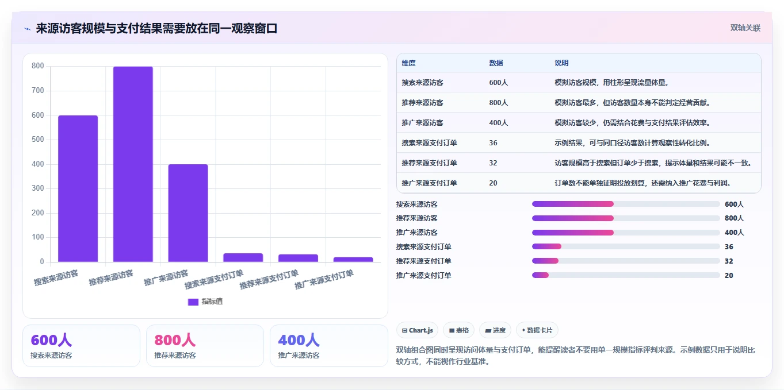Select the 表格 tag
Viewport: 784px width, 390px height.
coord(458,330)
